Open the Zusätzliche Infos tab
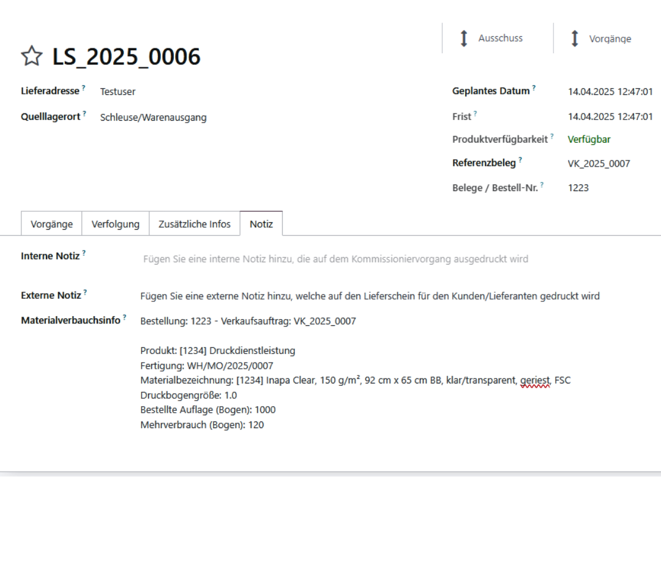Image resolution: width=661 pixels, height=588 pixels. tap(194, 224)
